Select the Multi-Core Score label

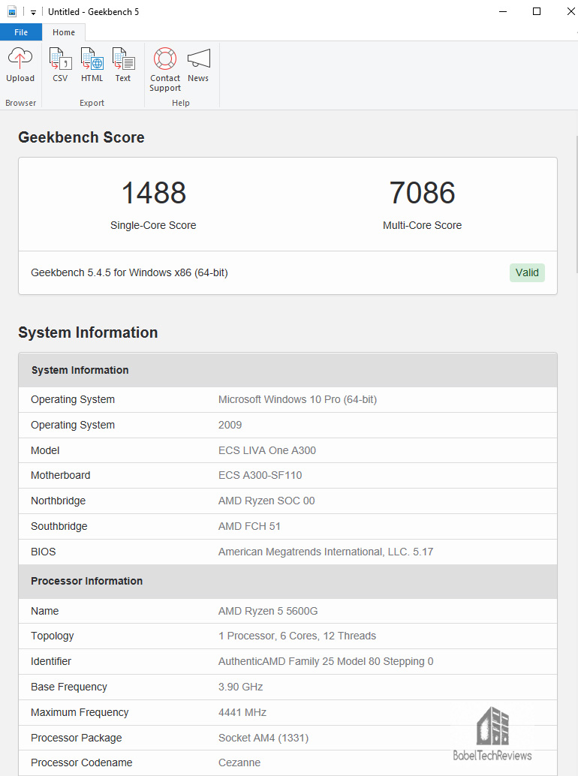tap(422, 225)
